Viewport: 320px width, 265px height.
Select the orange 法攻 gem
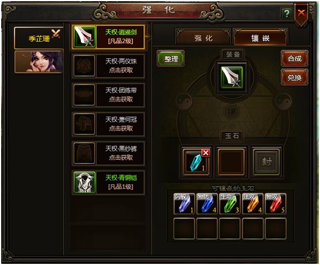pos(252,204)
